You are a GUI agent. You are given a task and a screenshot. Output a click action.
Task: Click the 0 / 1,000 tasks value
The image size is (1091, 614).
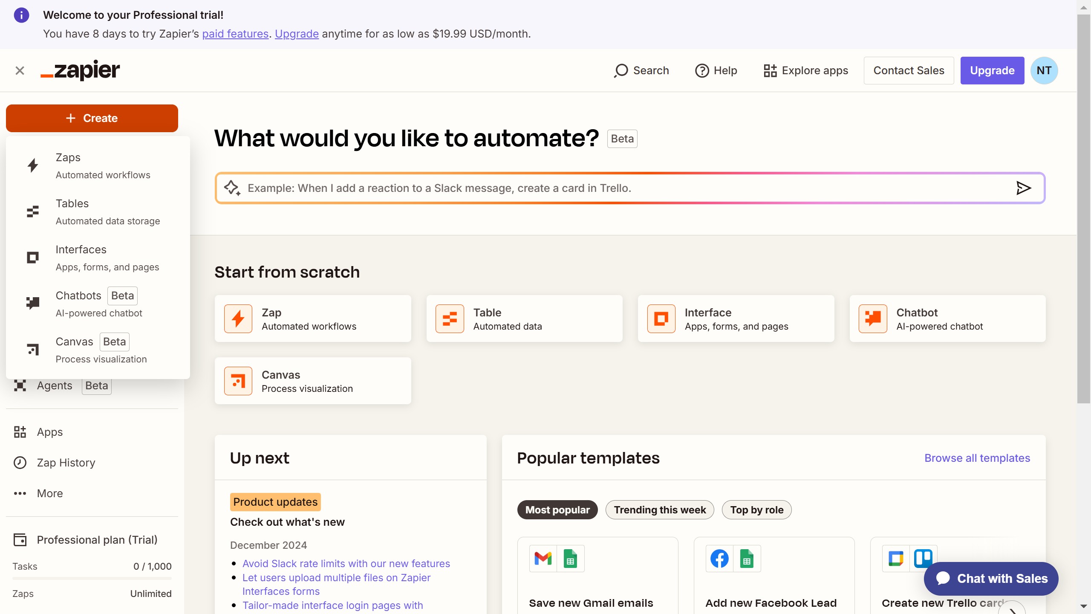point(153,566)
